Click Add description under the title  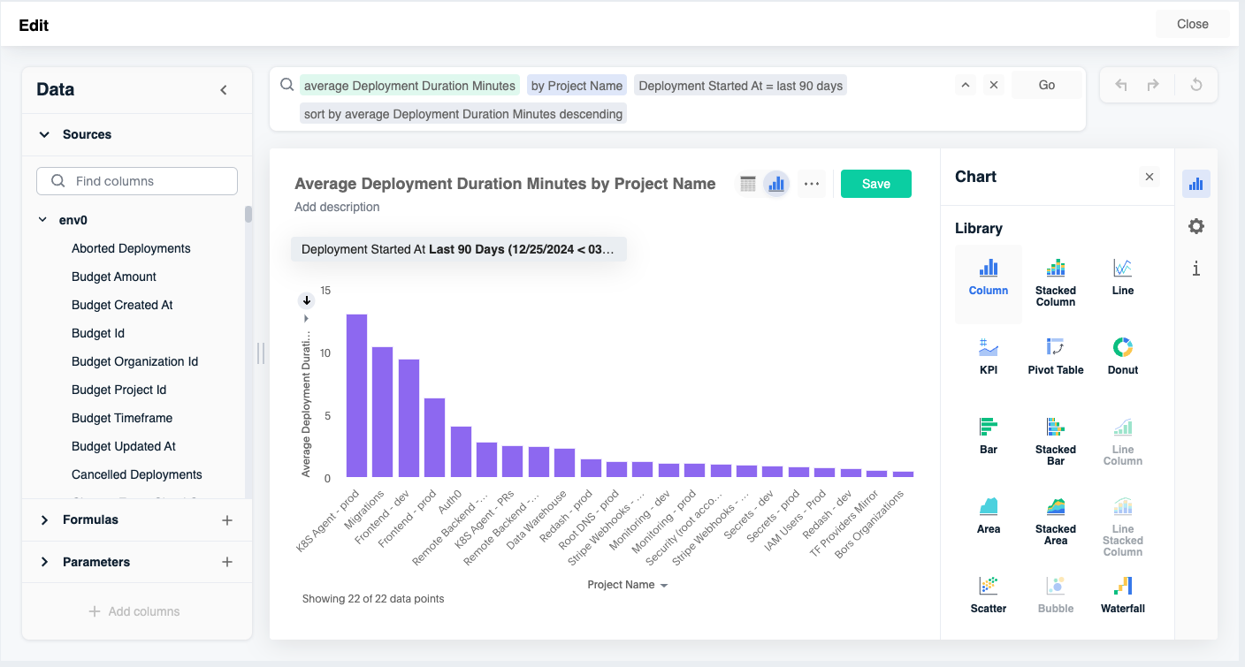click(x=337, y=207)
